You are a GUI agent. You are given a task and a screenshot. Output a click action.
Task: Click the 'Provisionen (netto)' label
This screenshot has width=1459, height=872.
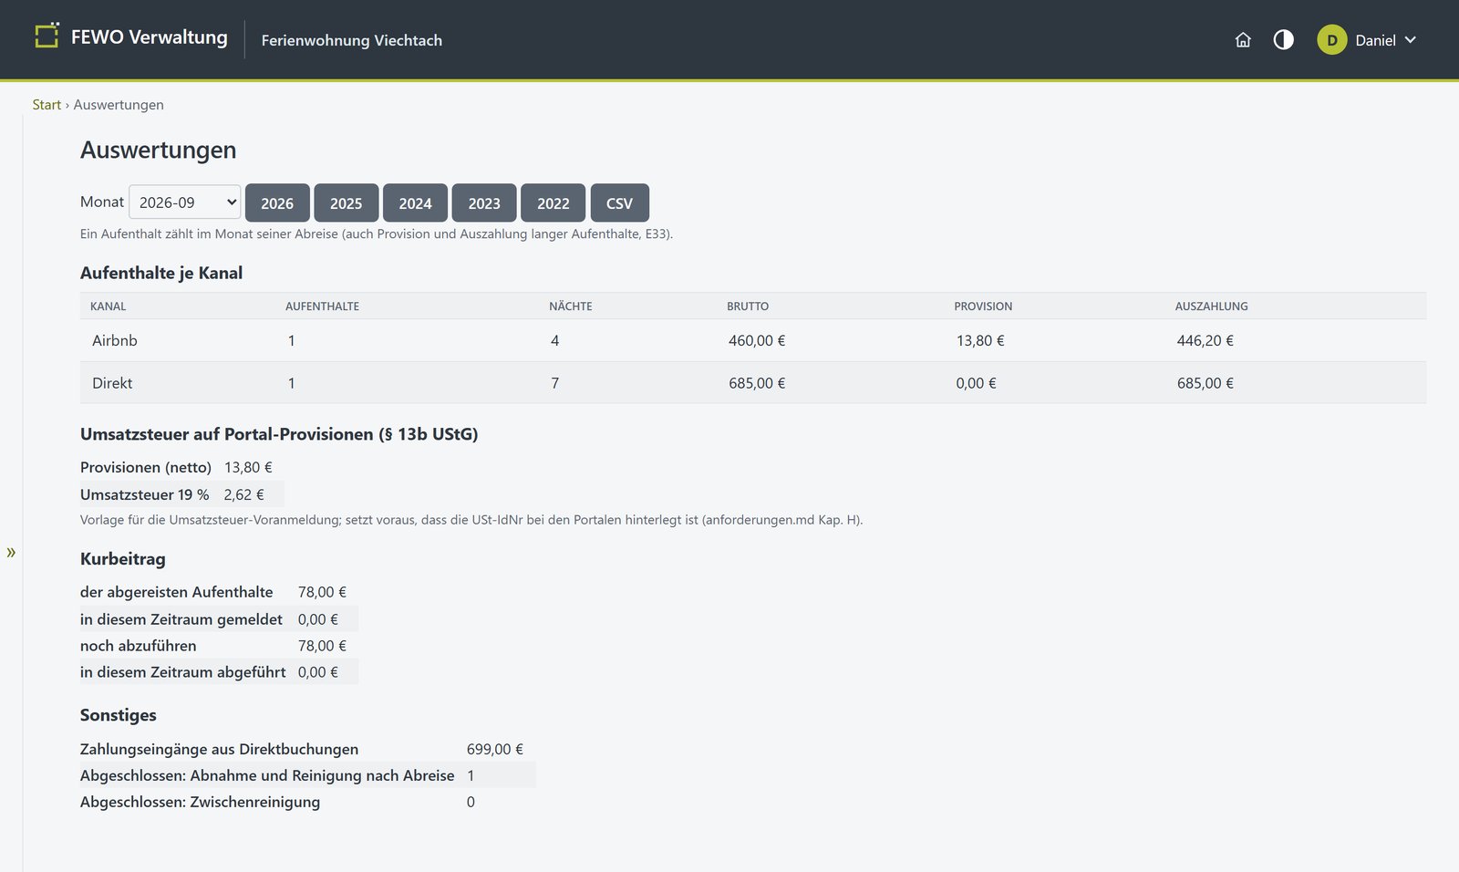[x=146, y=467]
